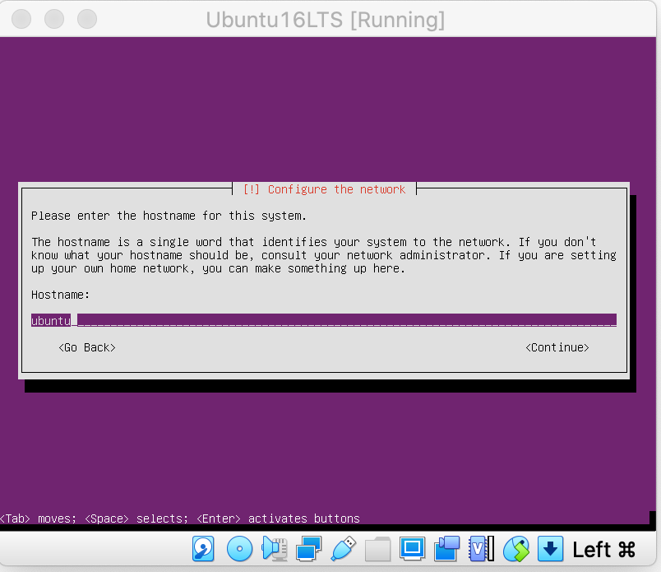
Task: Open the optical disk drive indicator
Action: click(x=239, y=548)
